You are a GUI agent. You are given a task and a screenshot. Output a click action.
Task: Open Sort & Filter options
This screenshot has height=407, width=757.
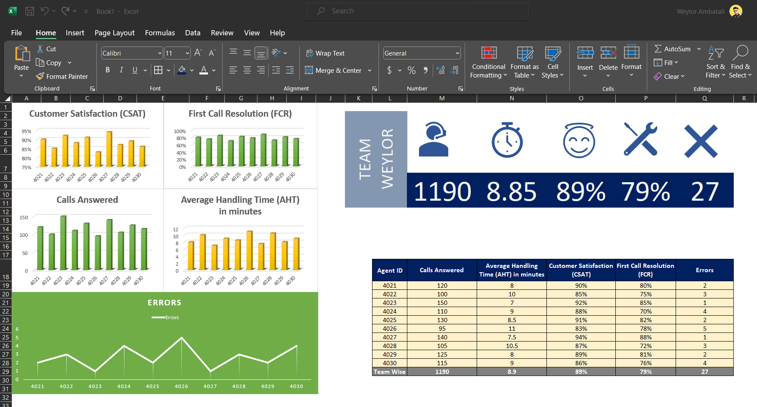point(716,62)
